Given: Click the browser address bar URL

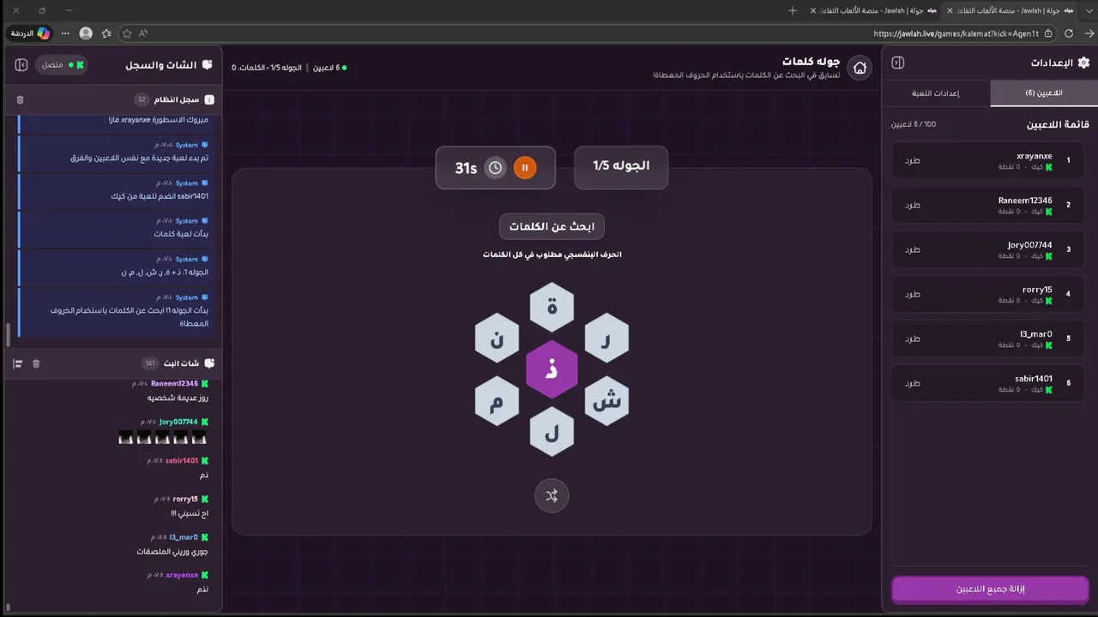Looking at the screenshot, I should (x=956, y=33).
